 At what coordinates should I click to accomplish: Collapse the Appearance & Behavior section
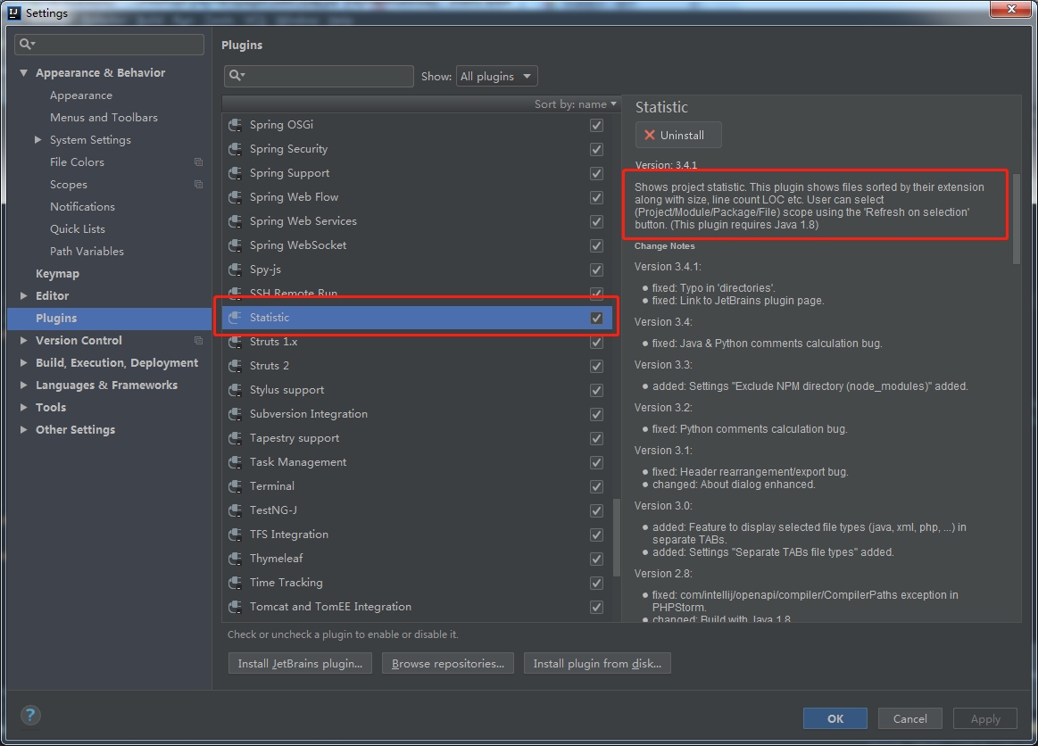(24, 73)
